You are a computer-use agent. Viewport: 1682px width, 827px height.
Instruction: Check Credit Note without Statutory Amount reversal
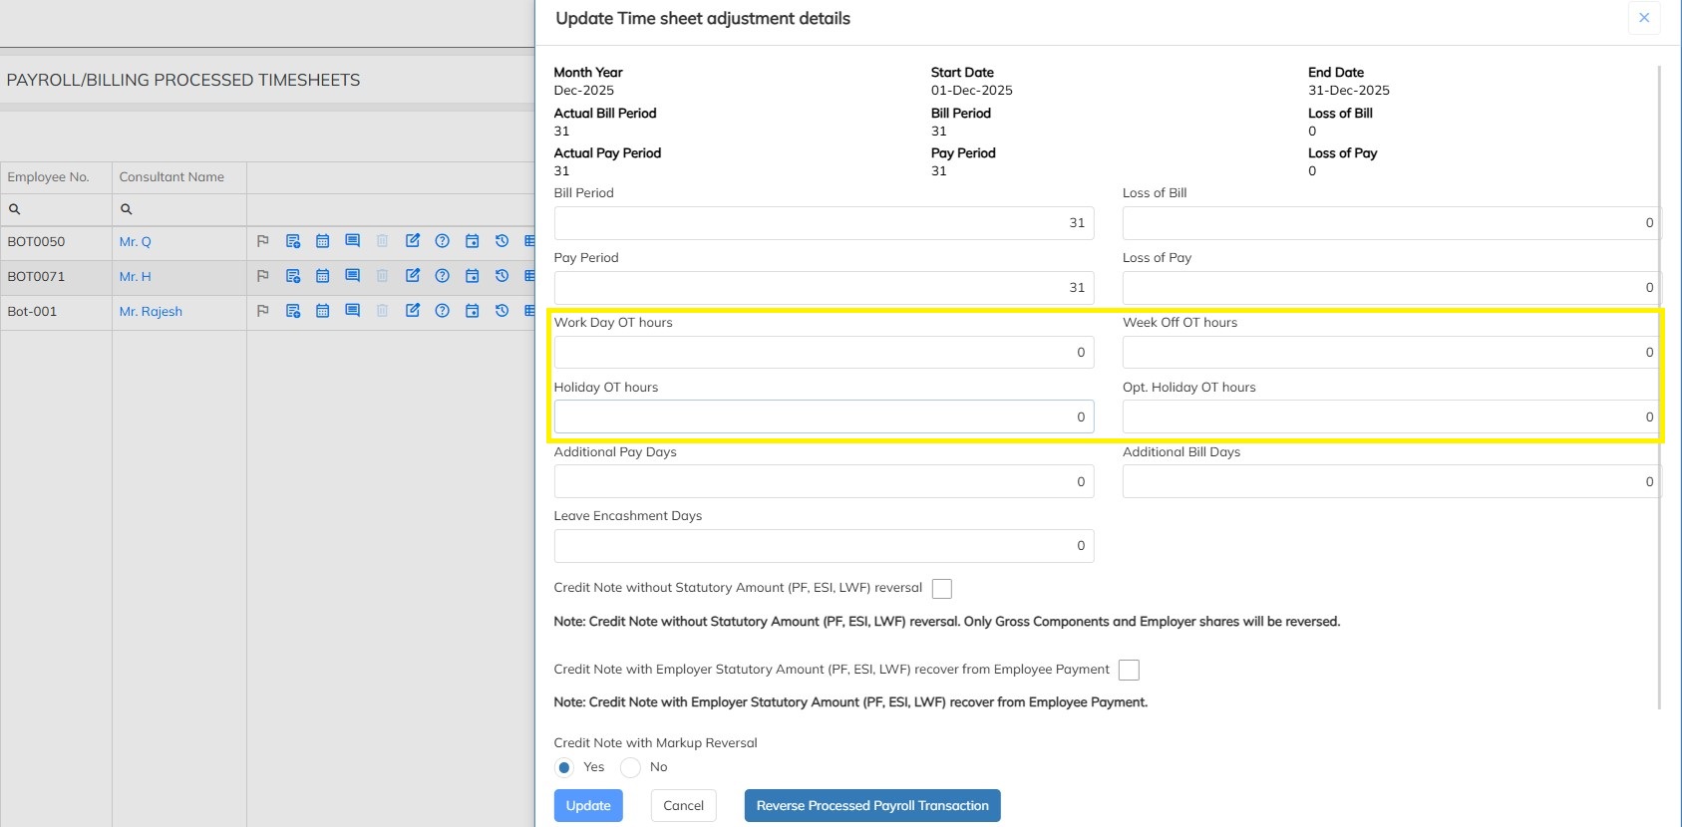click(941, 589)
